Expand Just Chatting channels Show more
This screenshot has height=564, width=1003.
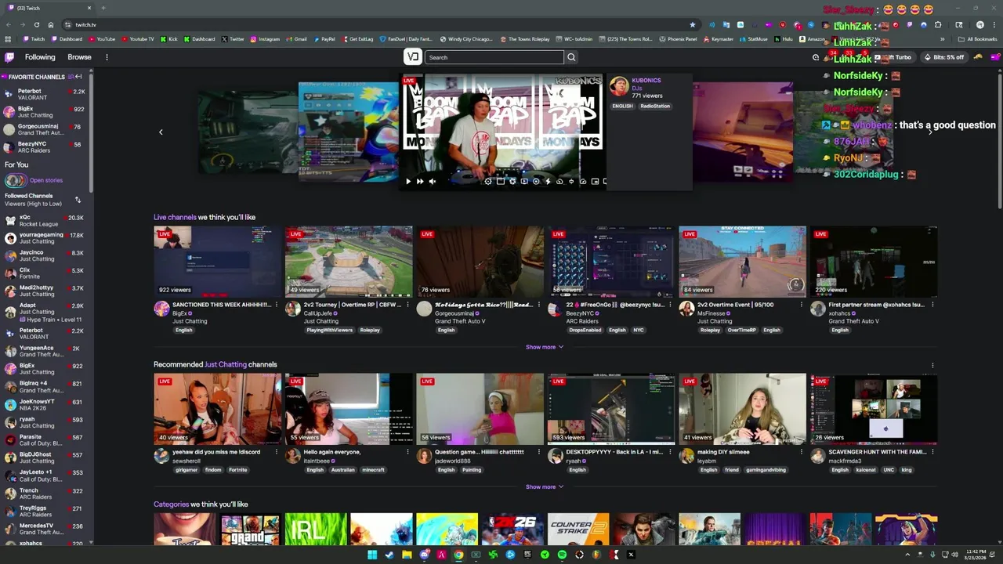point(544,486)
